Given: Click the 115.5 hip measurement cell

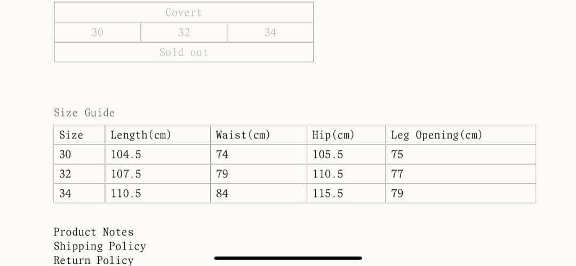Looking at the screenshot, I should [328, 194].
